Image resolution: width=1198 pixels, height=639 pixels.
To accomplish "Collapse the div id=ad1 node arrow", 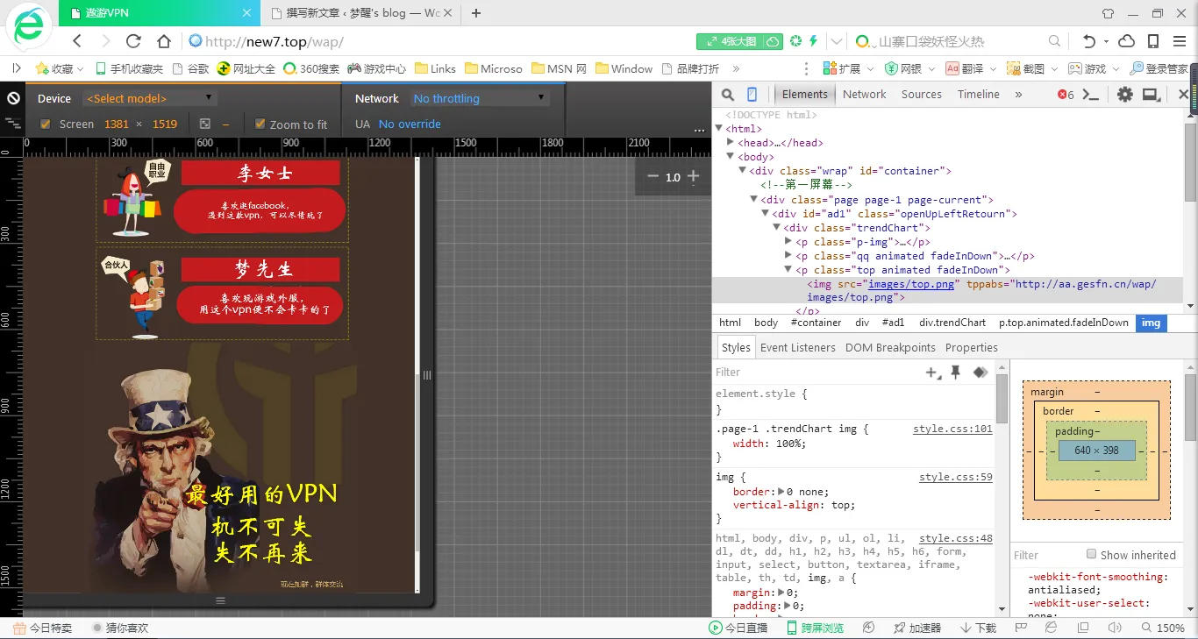I will click(766, 214).
